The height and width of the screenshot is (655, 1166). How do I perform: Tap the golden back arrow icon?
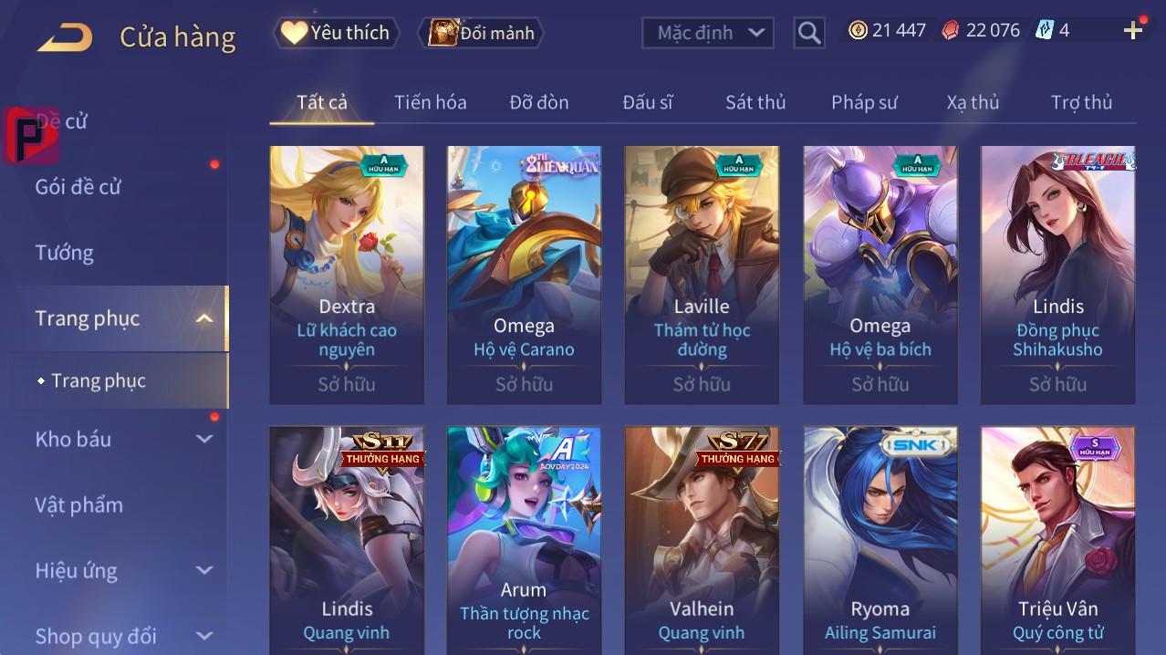[x=66, y=36]
